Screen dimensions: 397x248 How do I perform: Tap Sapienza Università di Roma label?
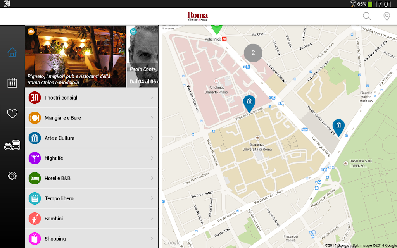click(257, 147)
